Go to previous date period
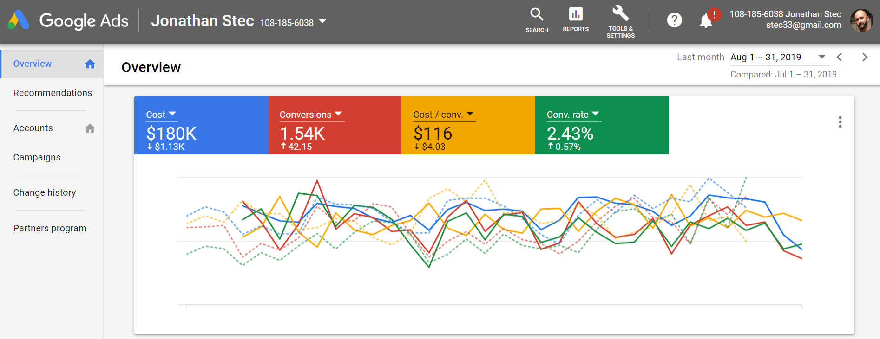 [839, 57]
